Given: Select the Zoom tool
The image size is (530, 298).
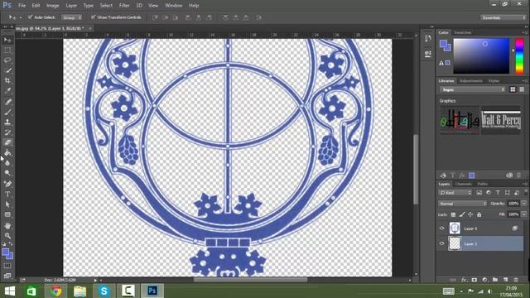Looking at the screenshot, I should pyautogui.click(x=7, y=236).
